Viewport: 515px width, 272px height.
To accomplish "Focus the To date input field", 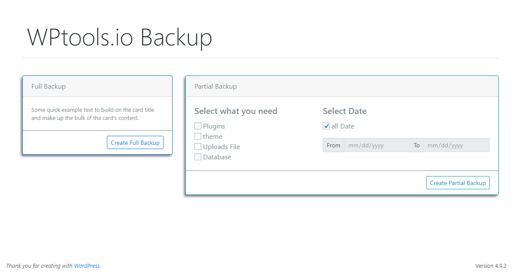I will pyautogui.click(x=456, y=145).
